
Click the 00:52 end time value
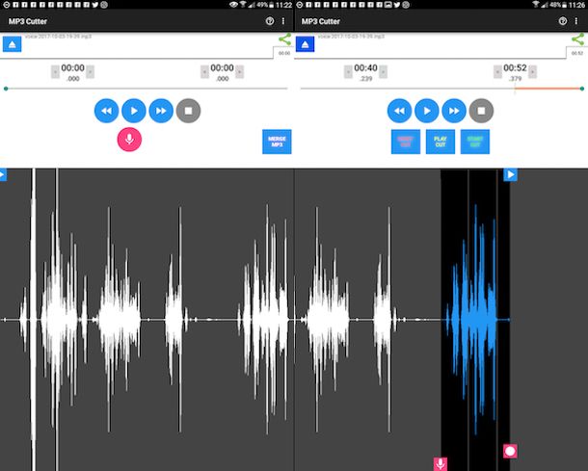coord(515,67)
